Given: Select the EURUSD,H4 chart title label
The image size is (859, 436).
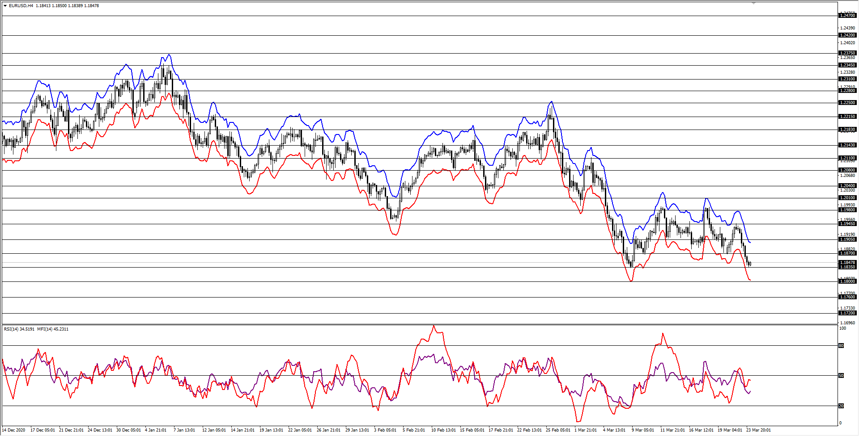Looking at the screenshot, I should [x=20, y=5].
